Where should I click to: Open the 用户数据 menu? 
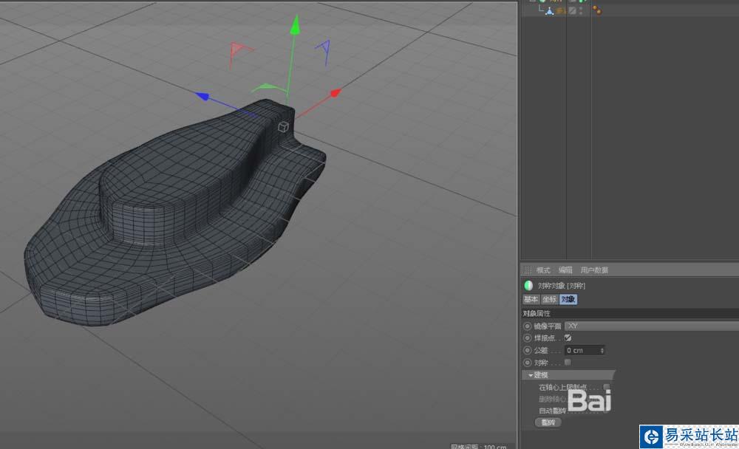(594, 270)
